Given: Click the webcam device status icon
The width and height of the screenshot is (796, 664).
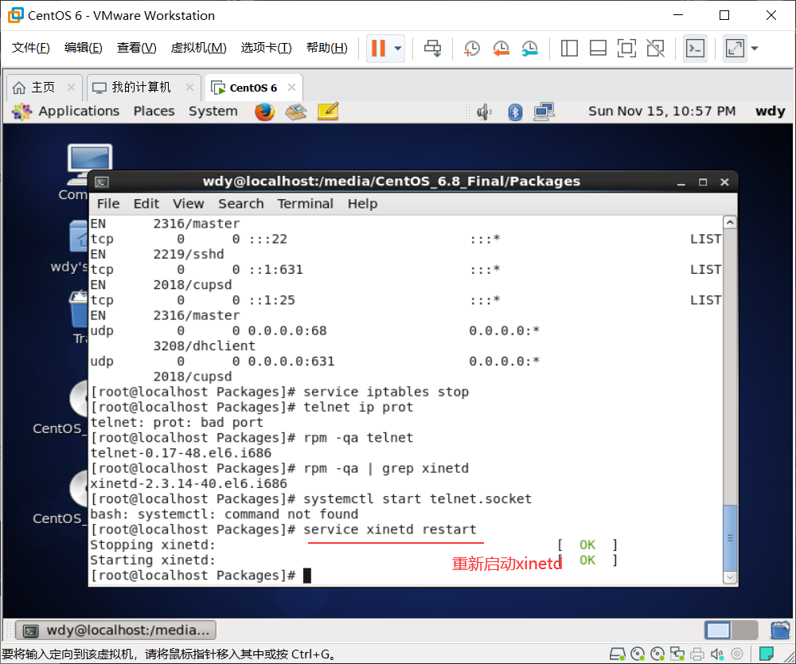Looking at the screenshot, I should pos(737,654).
